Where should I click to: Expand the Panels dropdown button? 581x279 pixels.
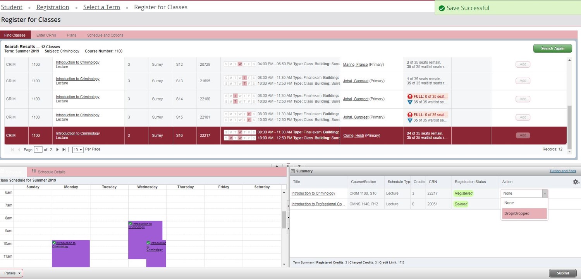pos(12,273)
